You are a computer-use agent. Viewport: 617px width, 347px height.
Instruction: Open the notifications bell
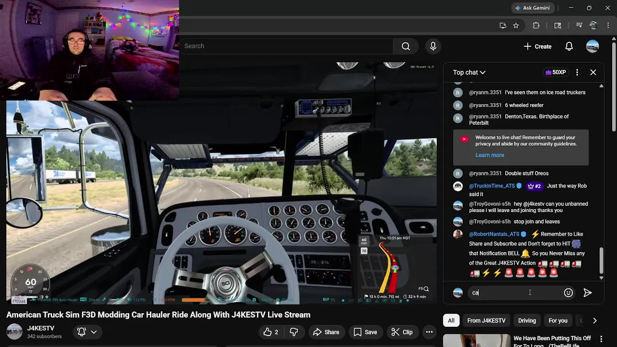click(x=569, y=46)
